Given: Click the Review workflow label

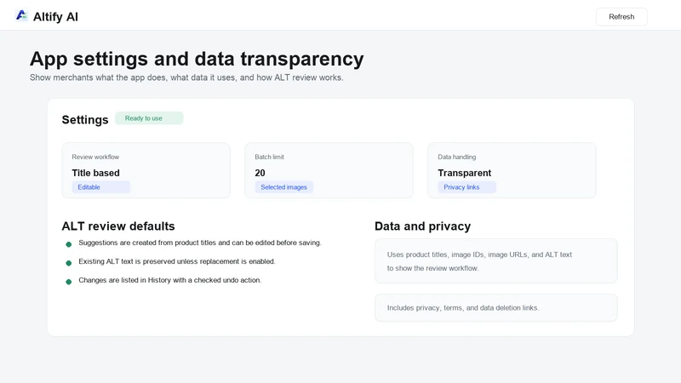Looking at the screenshot, I should pyautogui.click(x=95, y=157).
